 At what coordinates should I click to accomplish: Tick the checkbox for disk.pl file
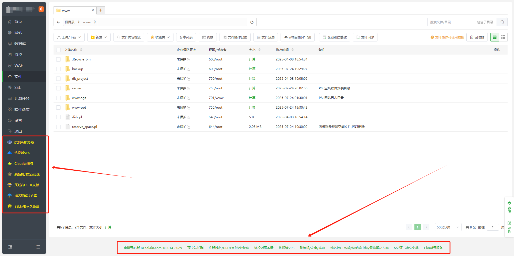(58, 117)
